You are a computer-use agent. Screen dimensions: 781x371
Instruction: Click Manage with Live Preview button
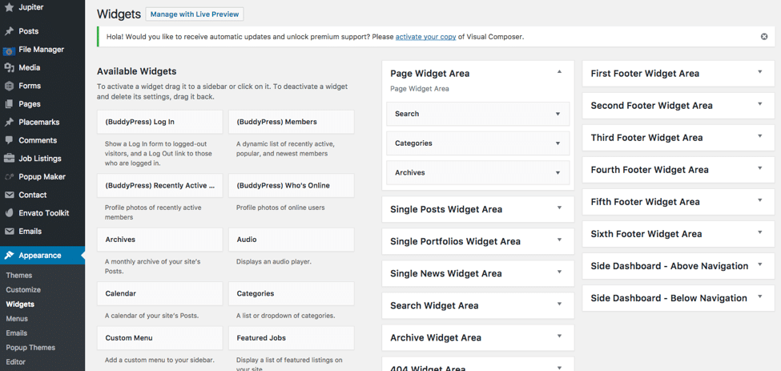(x=195, y=14)
